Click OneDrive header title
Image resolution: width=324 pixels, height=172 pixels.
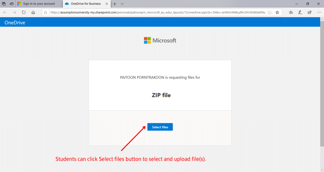[x=15, y=23]
